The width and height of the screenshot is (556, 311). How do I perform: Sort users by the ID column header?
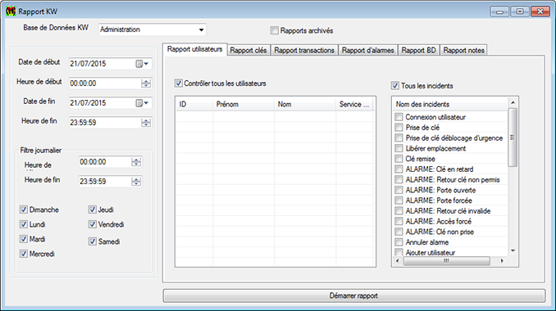point(194,105)
